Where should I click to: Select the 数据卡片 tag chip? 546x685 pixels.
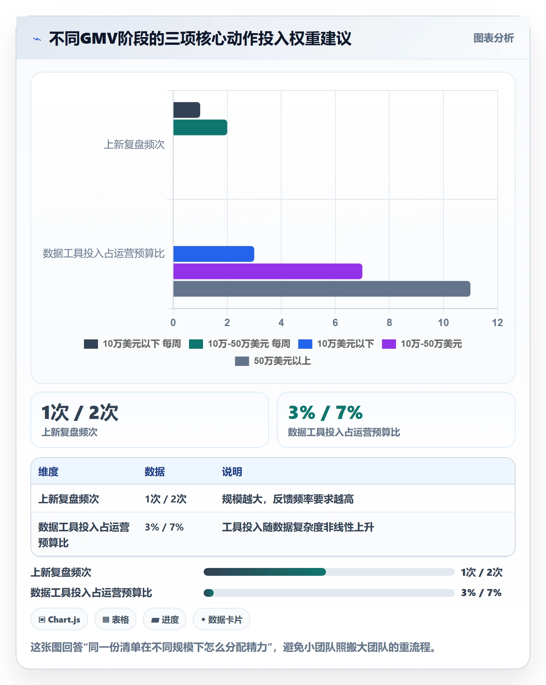222,619
